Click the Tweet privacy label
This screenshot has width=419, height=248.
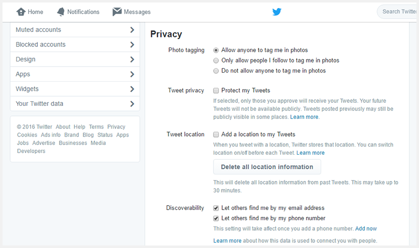coord(186,91)
